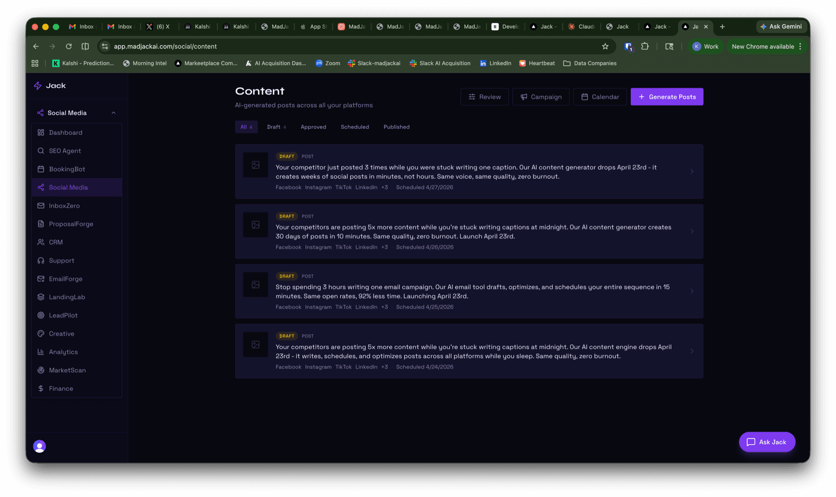Expand the post scheduled 4/27/2026 chevron

692,171
